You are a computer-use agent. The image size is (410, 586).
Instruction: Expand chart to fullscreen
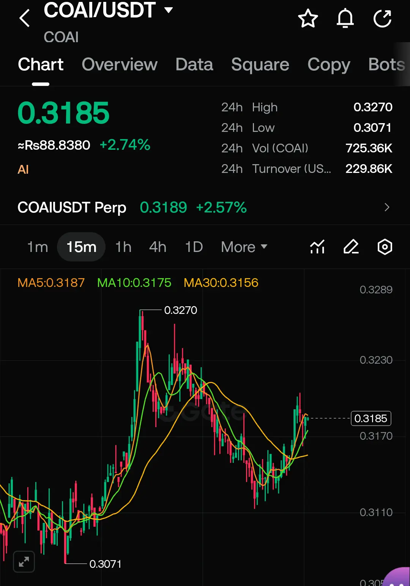coord(24,562)
